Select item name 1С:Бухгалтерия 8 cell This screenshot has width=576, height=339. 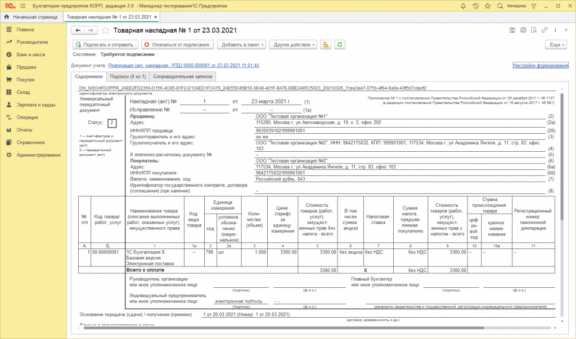click(x=154, y=258)
